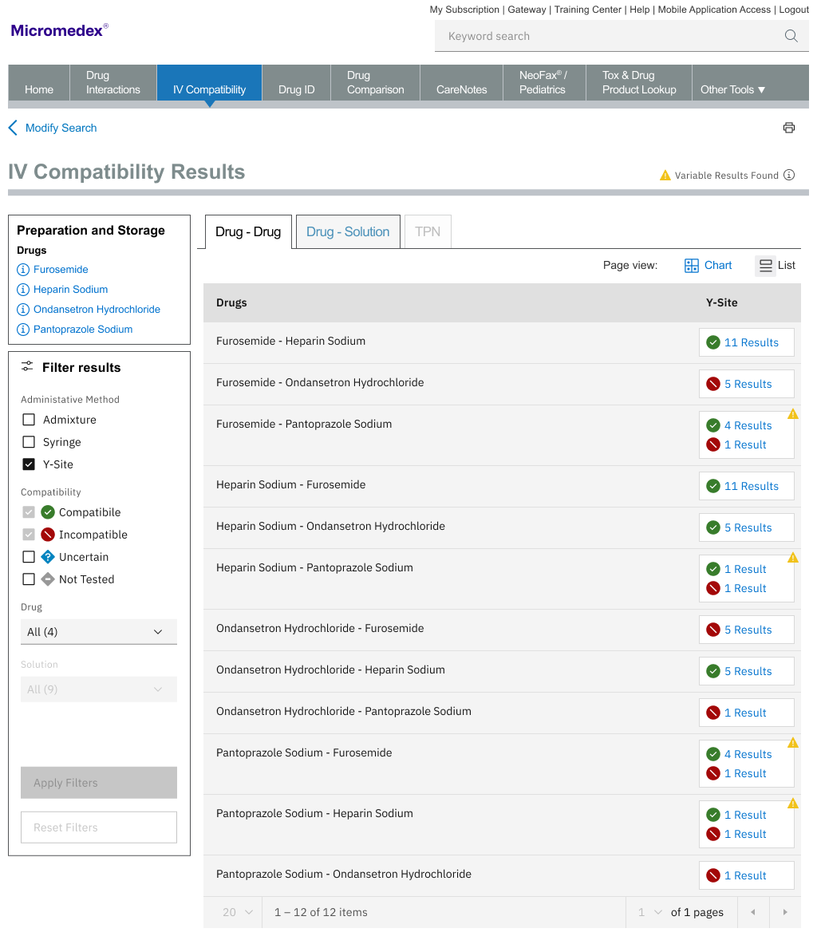
Task: Open the Solution All (9) dropdown
Action: click(x=99, y=689)
